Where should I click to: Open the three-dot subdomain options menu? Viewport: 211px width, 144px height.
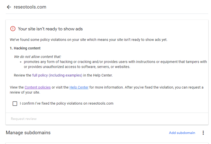tap(203, 133)
